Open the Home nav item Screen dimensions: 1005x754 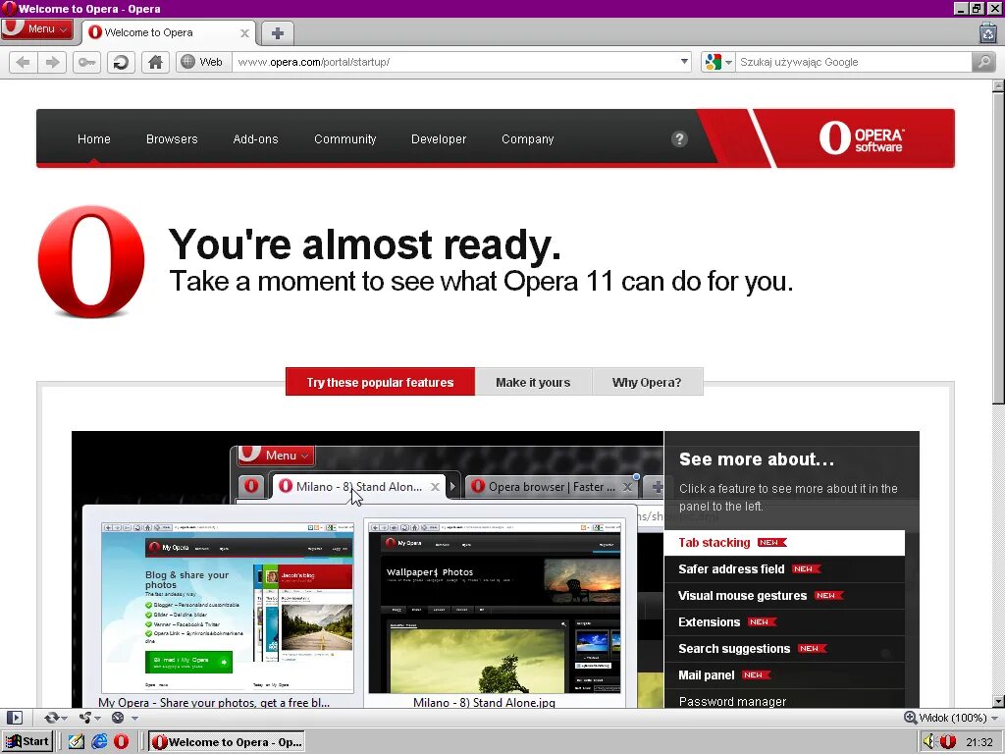coord(93,139)
